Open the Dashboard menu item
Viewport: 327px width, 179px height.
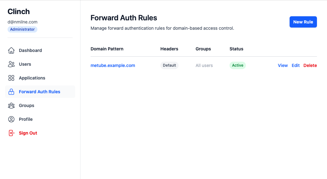pyautogui.click(x=30, y=50)
